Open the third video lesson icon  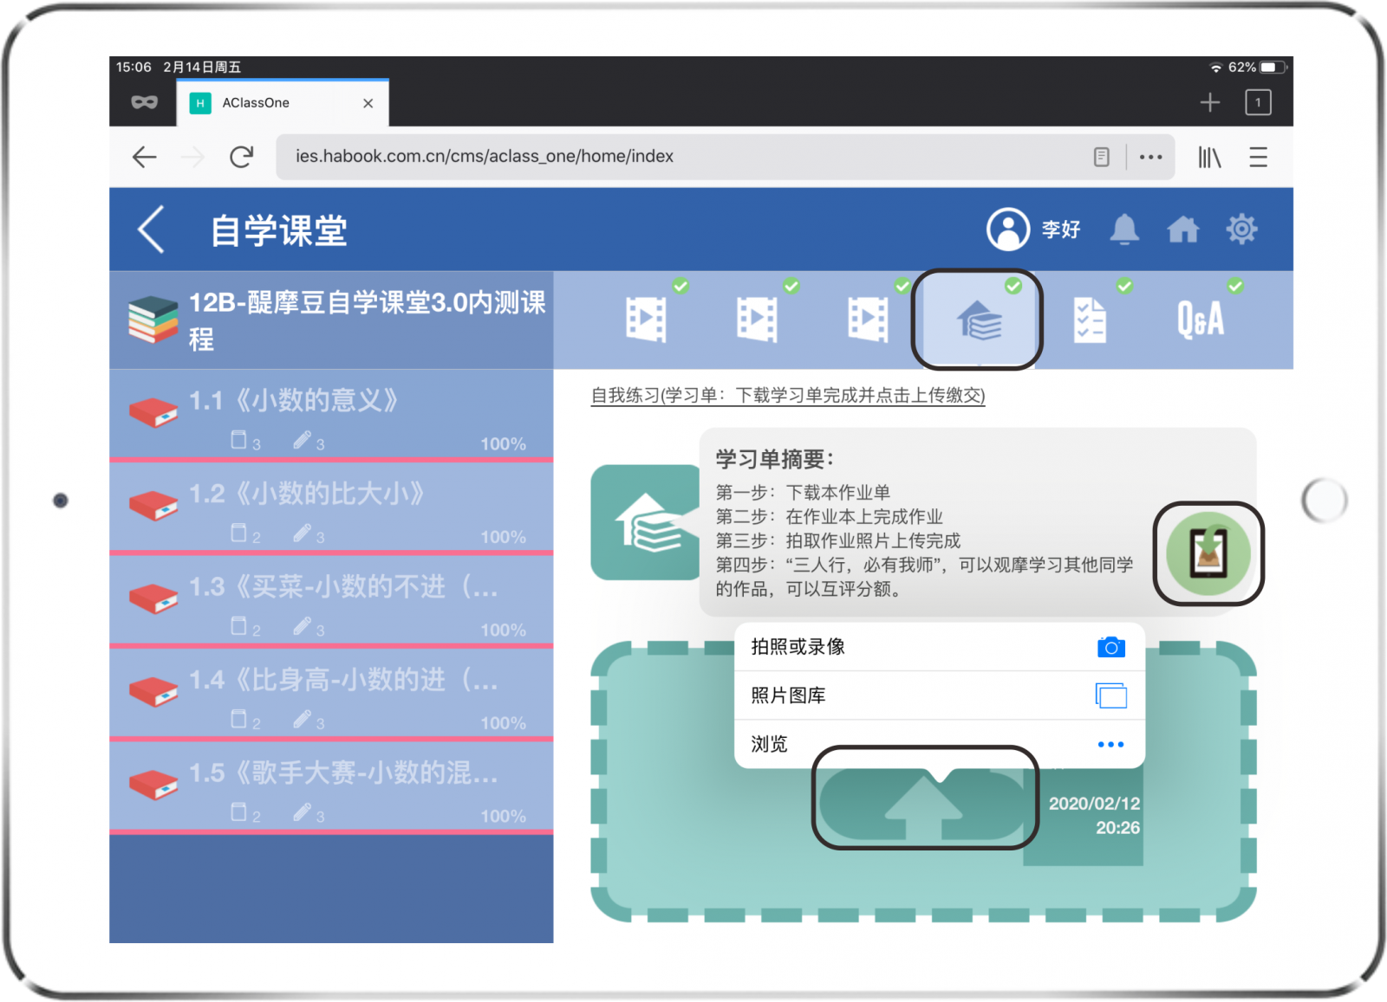pos(868,320)
